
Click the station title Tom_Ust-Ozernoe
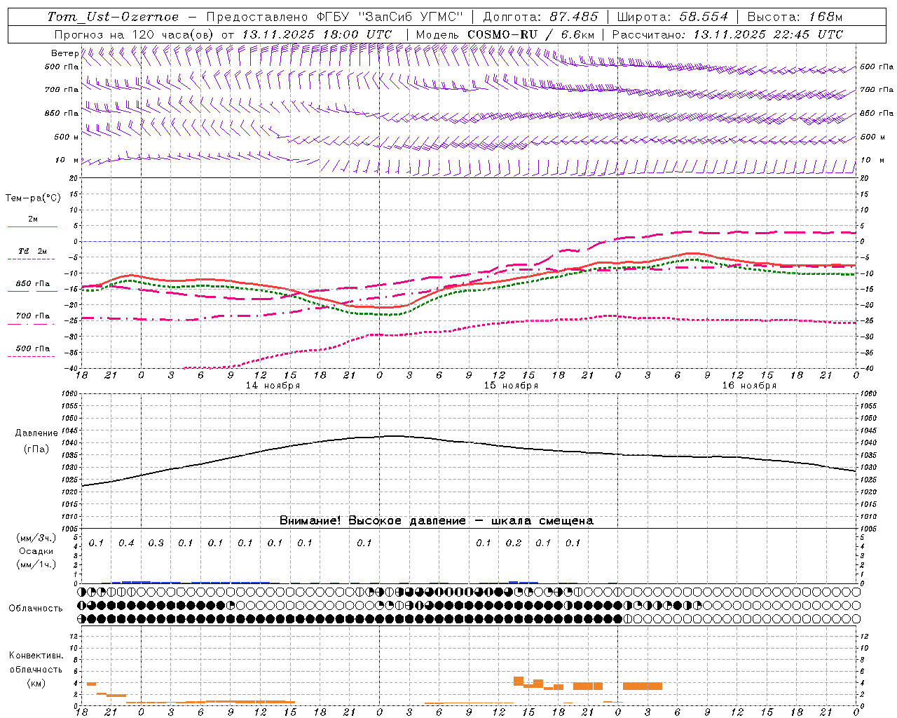[113, 17]
